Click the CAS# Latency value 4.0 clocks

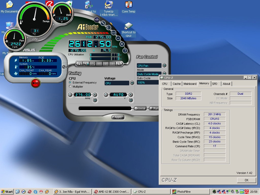point(215,123)
